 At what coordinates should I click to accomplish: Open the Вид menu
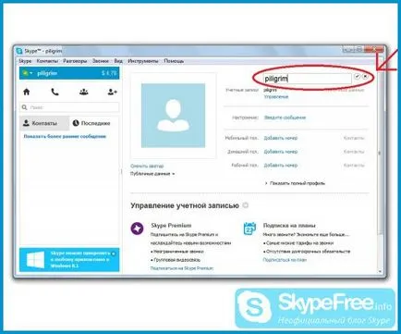click(118, 61)
